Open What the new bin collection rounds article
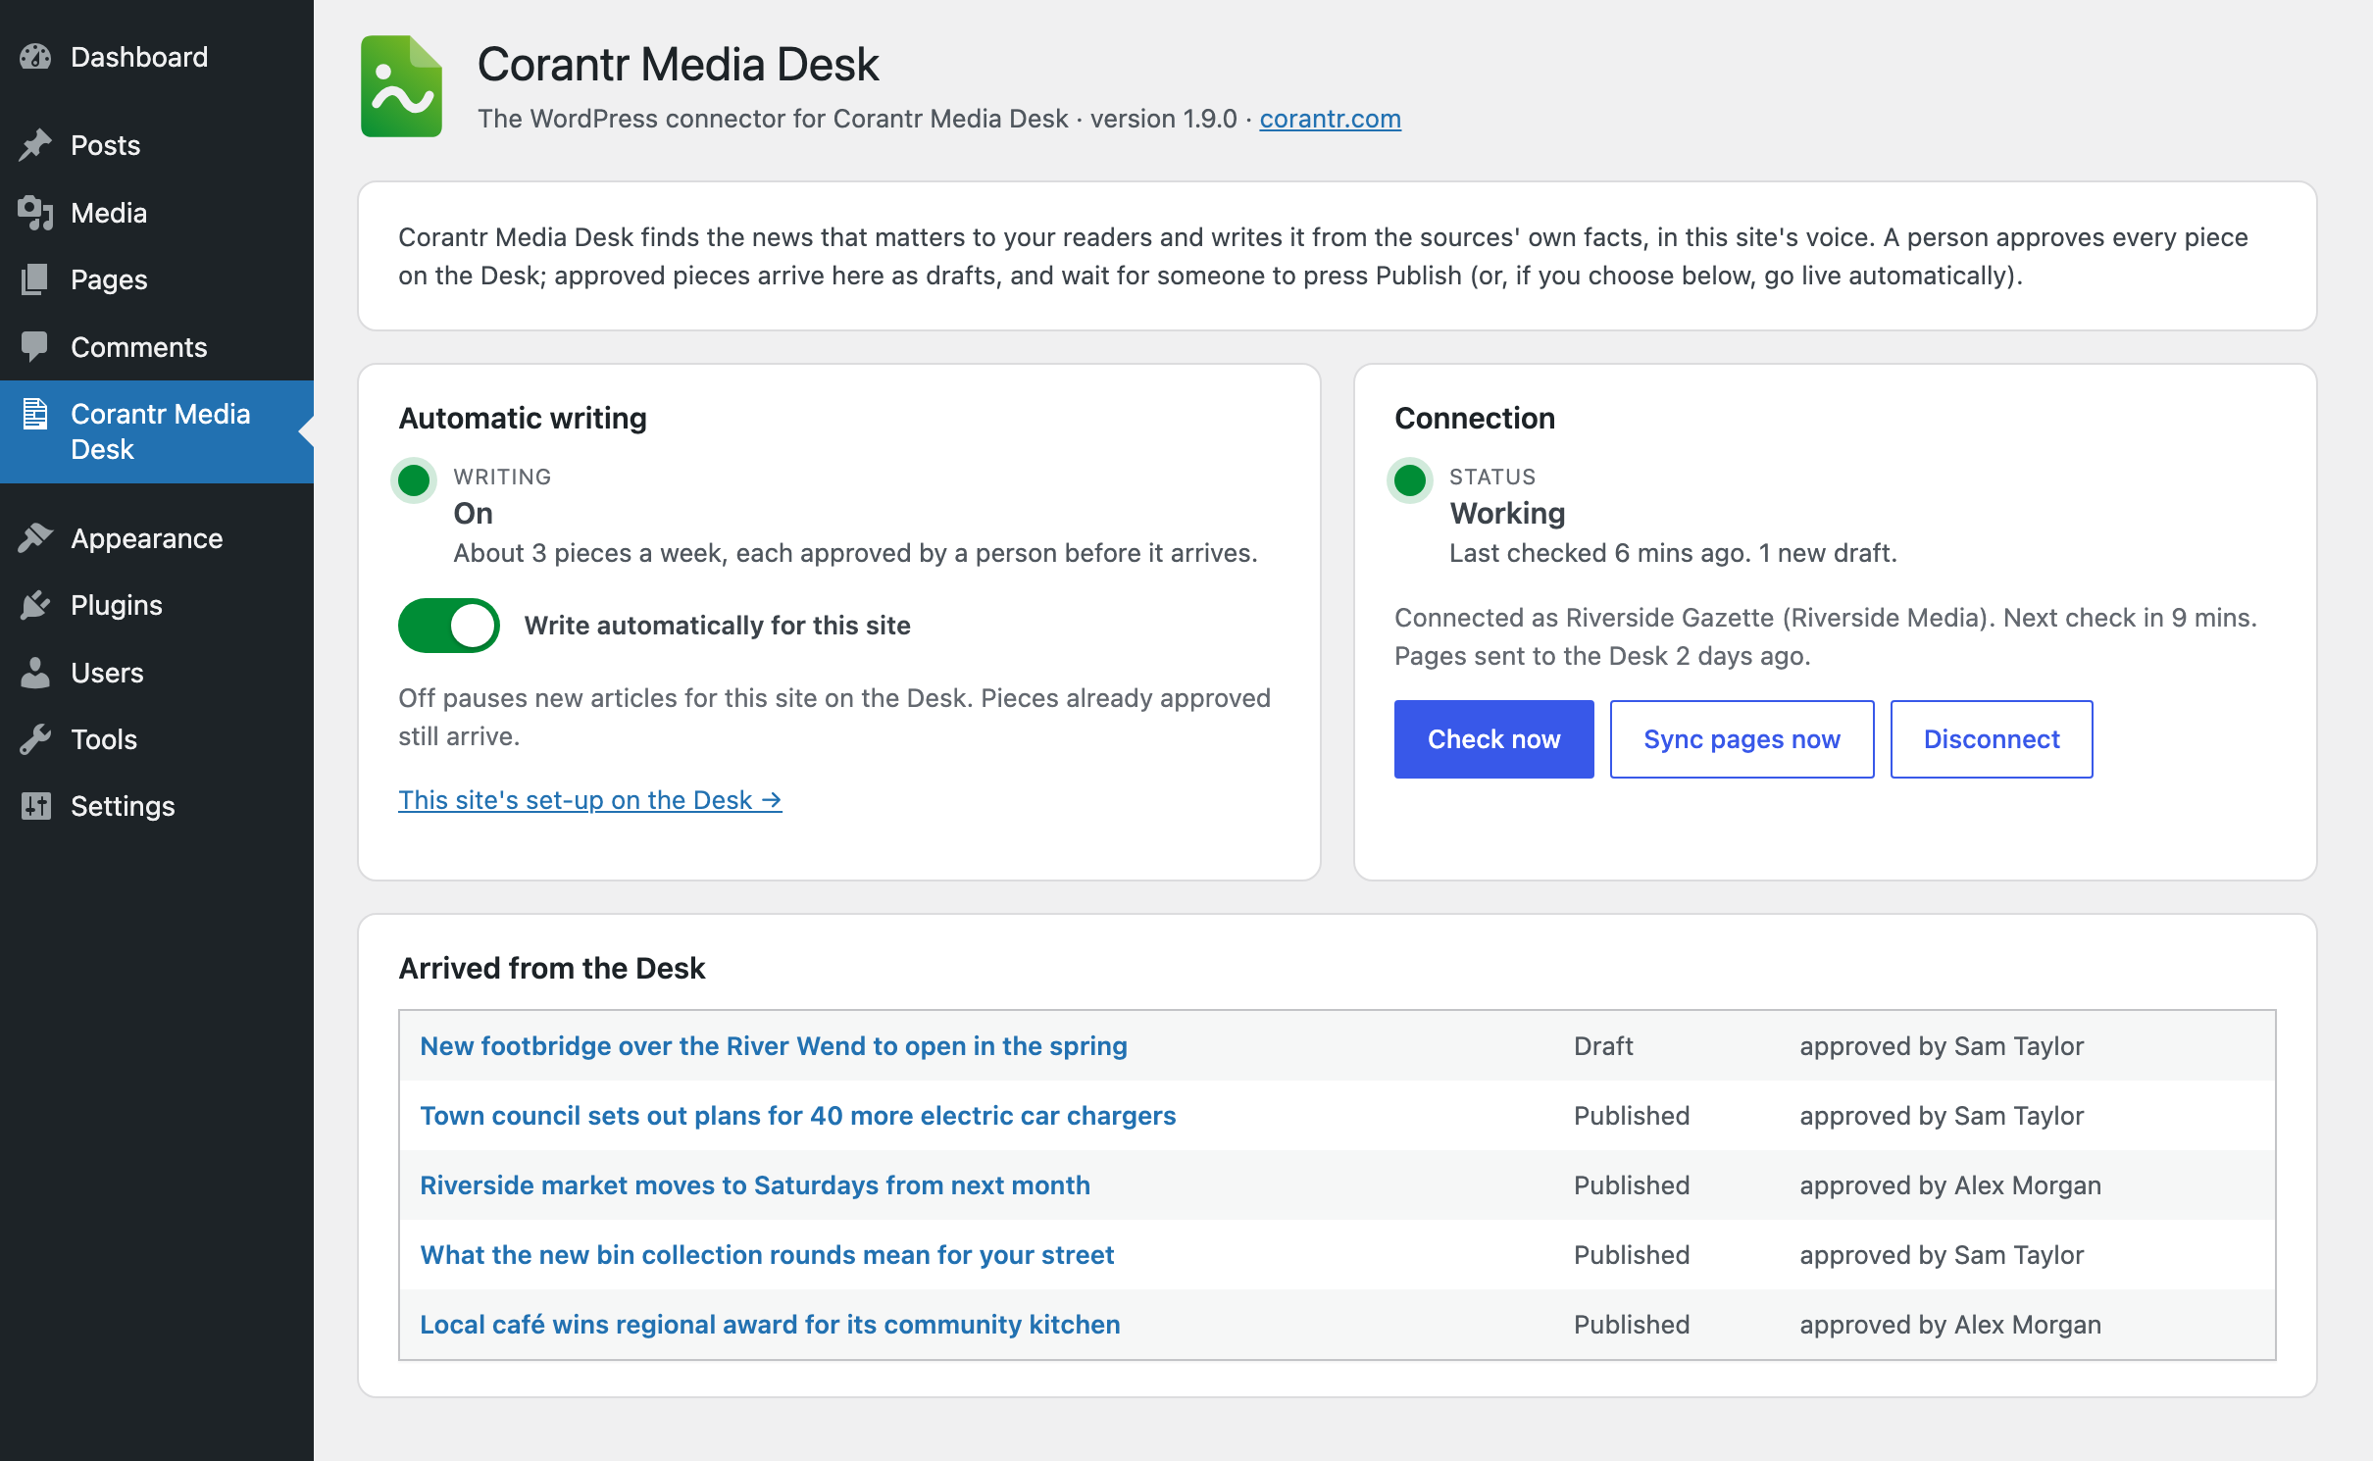2373x1461 pixels. pyautogui.click(x=767, y=1255)
